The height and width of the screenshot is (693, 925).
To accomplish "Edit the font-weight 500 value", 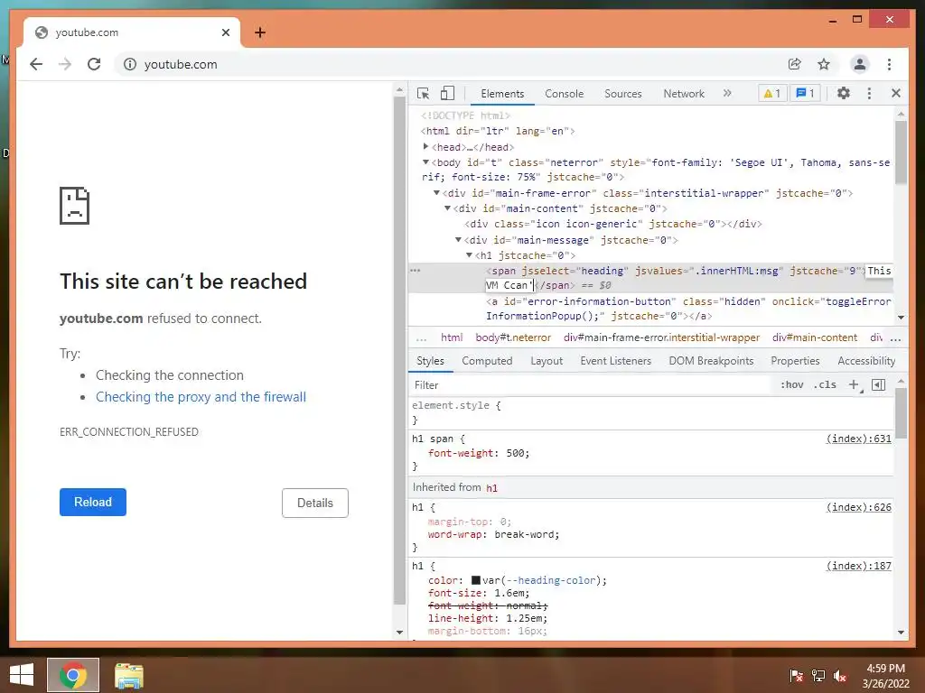I will coord(515,453).
